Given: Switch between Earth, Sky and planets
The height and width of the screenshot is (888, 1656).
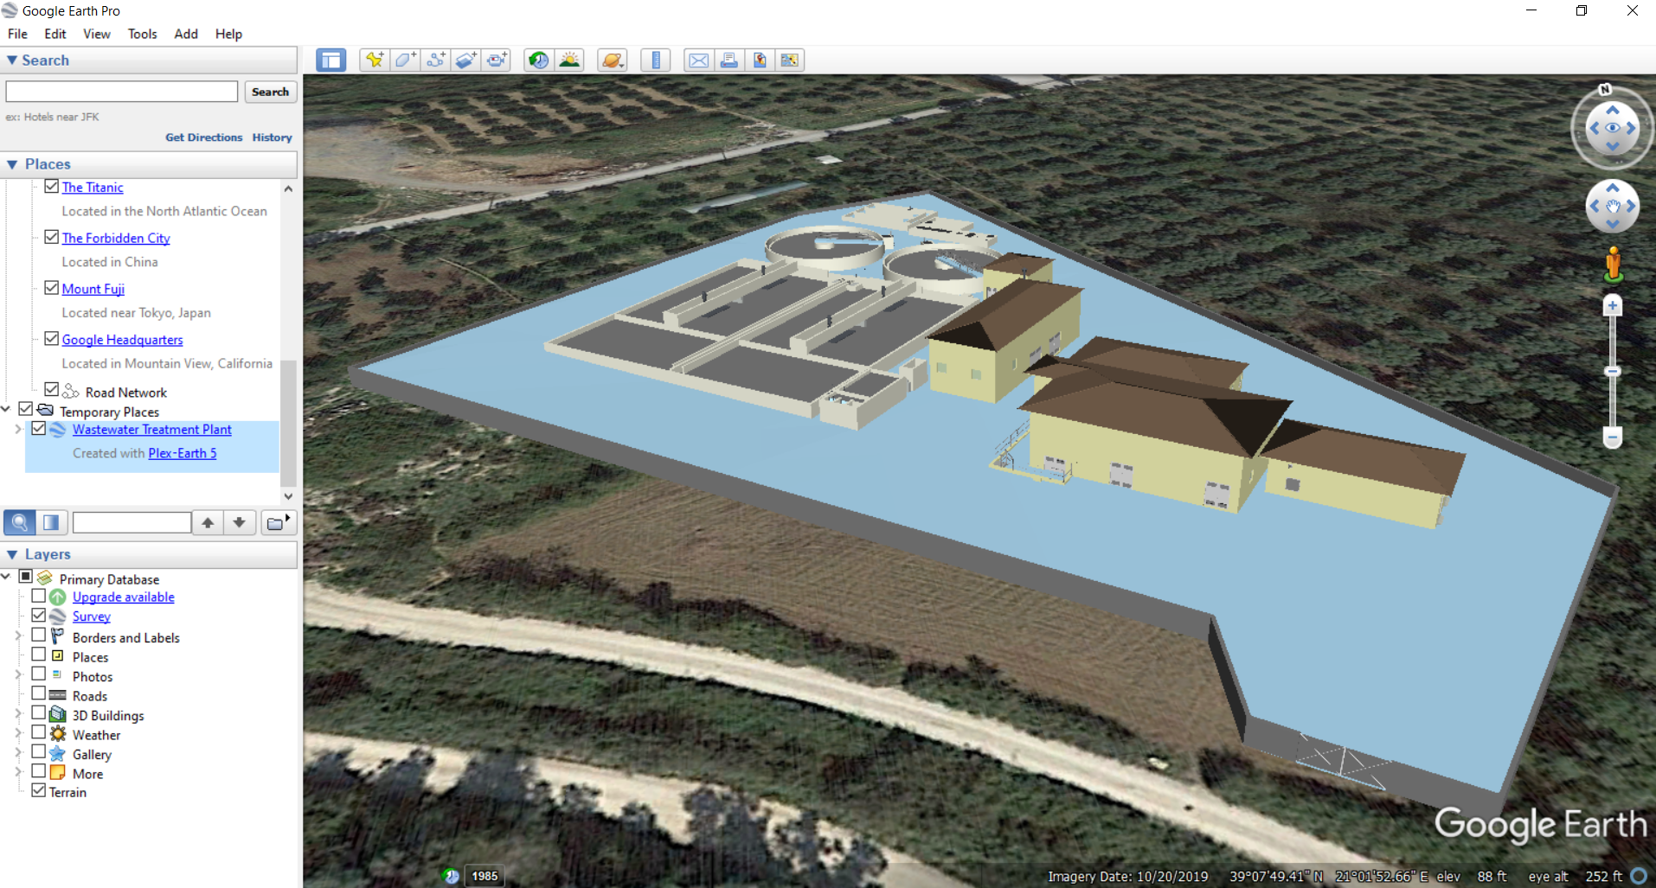Looking at the screenshot, I should click(x=612, y=60).
